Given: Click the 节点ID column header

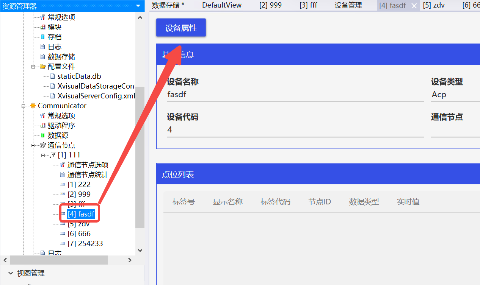Looking at the screenshot, I should 320,202.
